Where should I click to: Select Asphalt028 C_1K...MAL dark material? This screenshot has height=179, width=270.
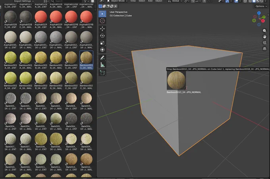click(26, 19)
